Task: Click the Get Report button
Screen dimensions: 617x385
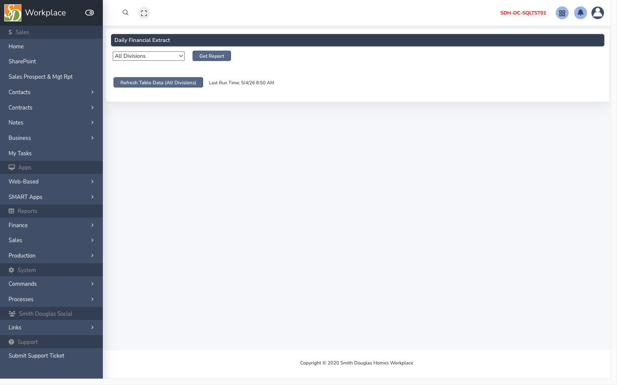Action: coord(212,56)
